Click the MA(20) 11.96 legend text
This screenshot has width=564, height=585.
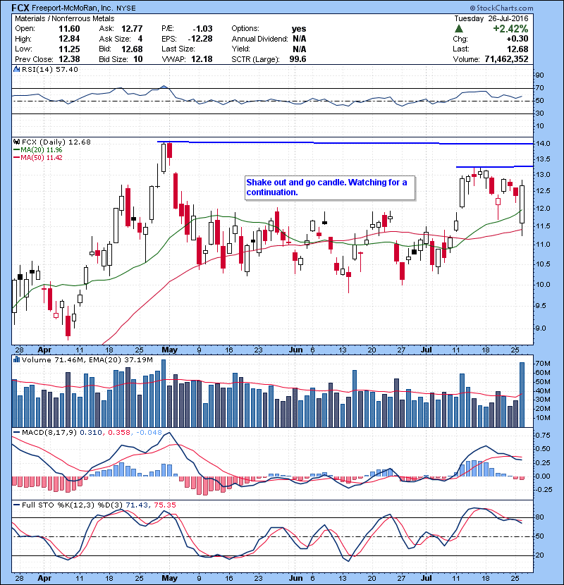click(42, 150)
